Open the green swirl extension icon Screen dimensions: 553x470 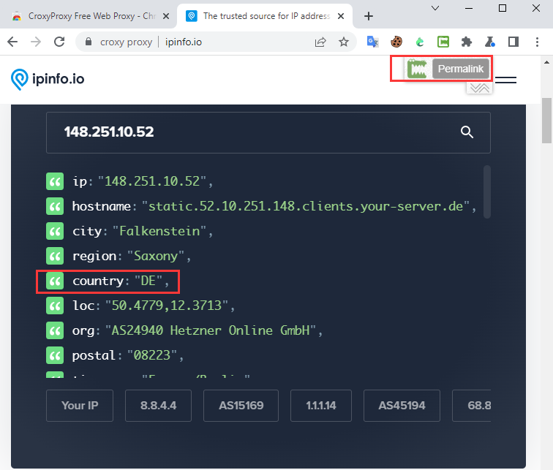[x=420, y=42]
